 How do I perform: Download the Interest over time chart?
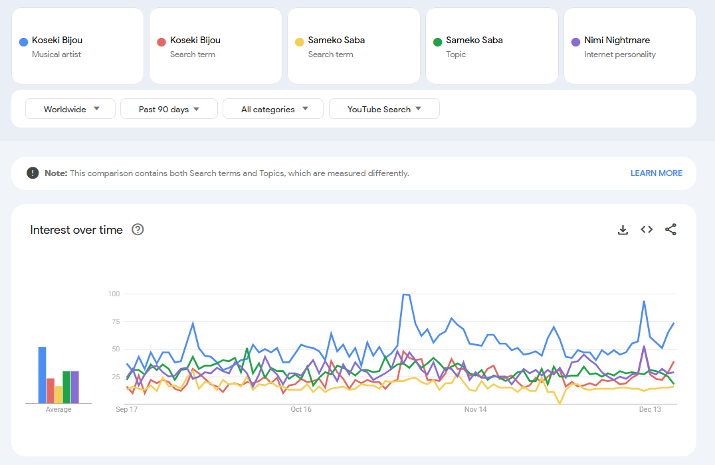click(623, 230)
